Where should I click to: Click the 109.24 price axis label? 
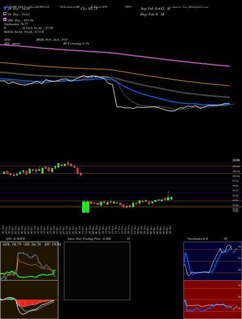[x=236, y=166]
